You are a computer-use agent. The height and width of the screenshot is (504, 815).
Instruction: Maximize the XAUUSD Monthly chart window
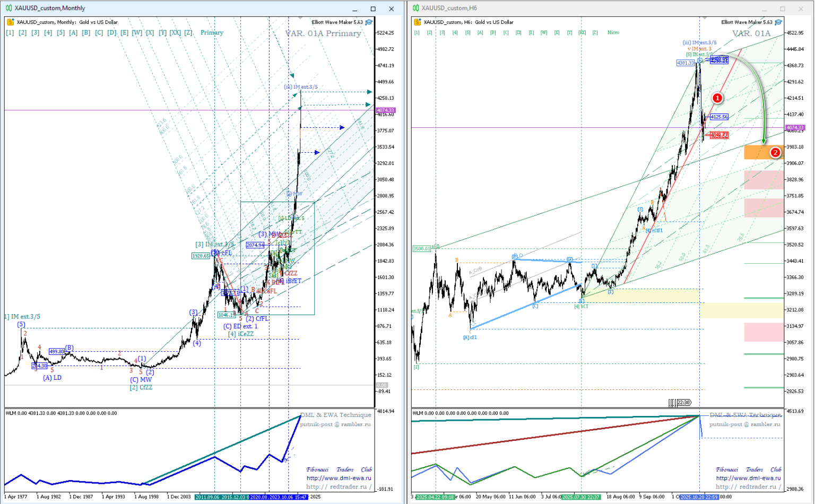(x=373, y=8)
